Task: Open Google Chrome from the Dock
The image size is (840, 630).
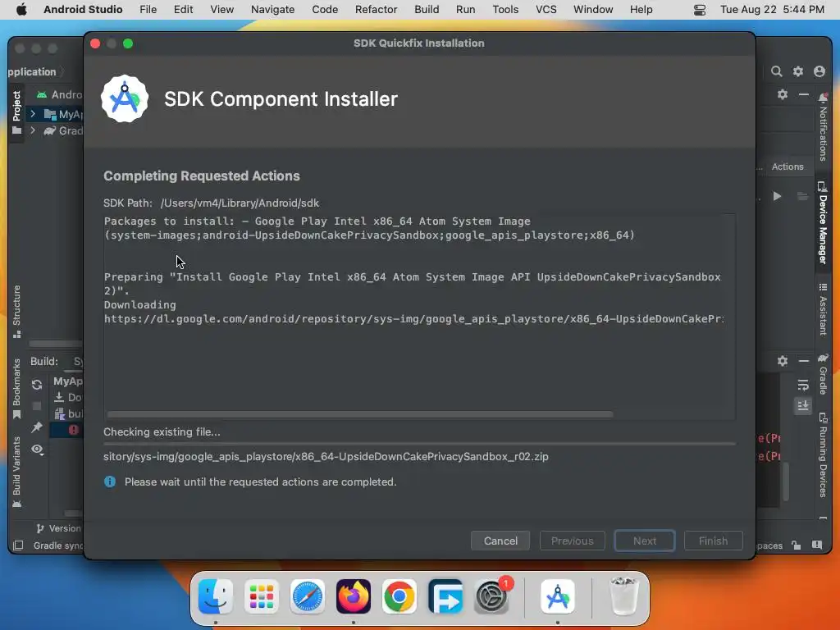Action: (399, 596)
